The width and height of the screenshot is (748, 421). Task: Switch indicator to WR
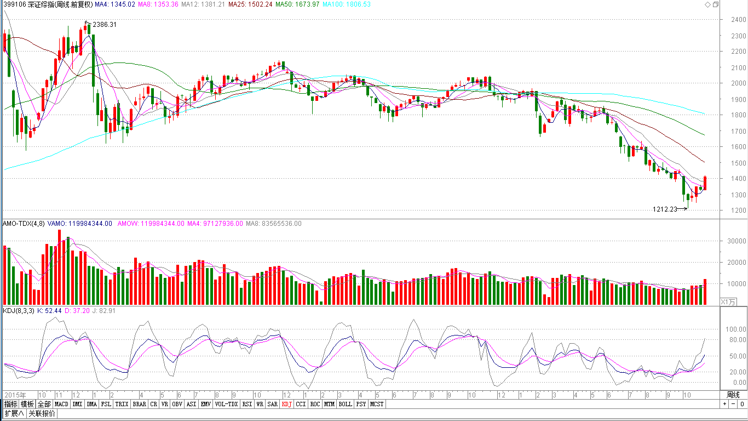point(260,404)
